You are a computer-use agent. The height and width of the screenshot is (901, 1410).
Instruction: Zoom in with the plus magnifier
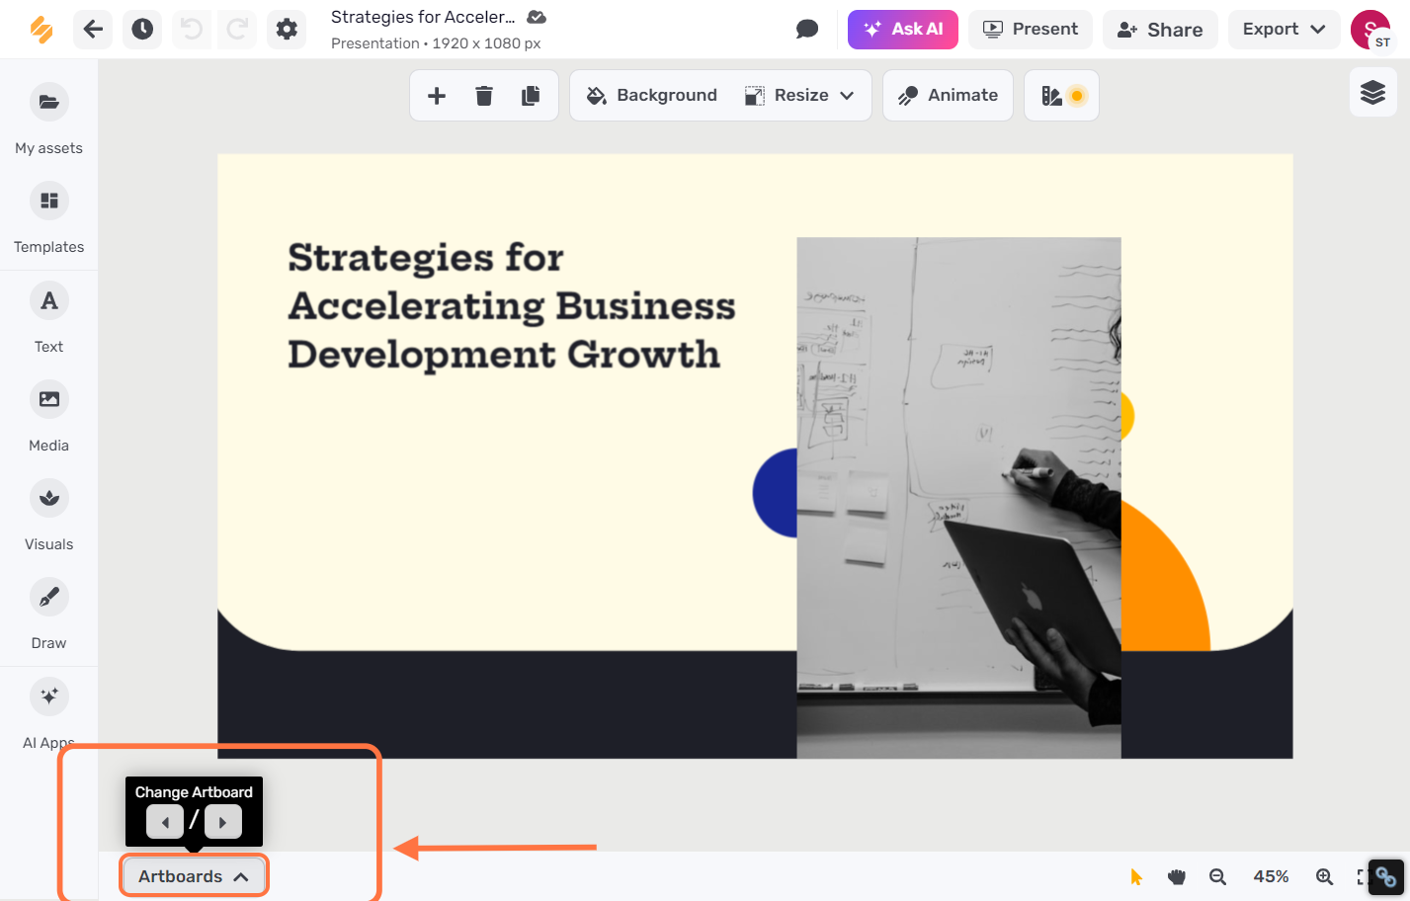pos(1324,876)
